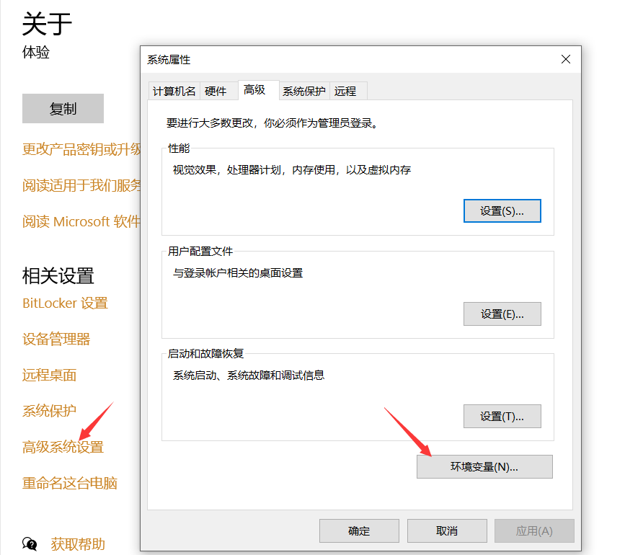The height and width of the screenshot is (555, 625).
Task: Confirm changes with 确定 button
Action: (x=358, y=530)
